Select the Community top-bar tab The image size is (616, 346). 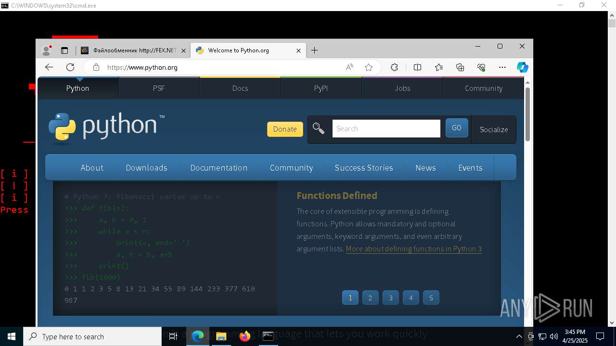pyautogui.click(x=484, y=88)
